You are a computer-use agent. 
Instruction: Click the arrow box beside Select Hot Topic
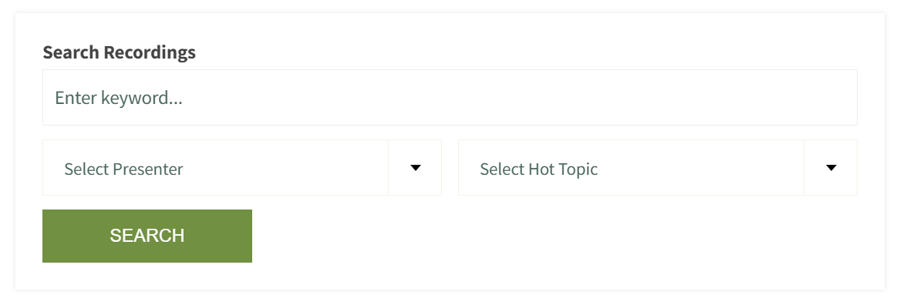(831, 167)
